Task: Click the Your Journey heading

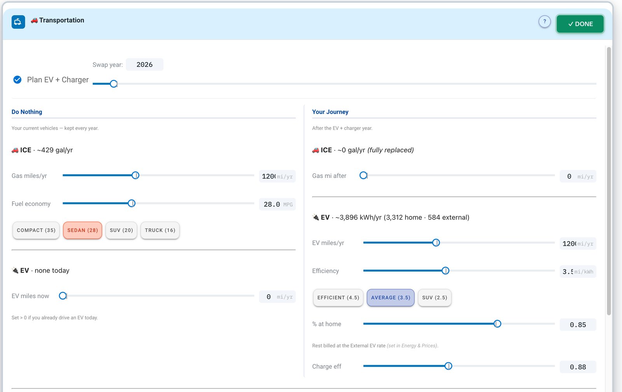Action: click(x=330, y=112)
